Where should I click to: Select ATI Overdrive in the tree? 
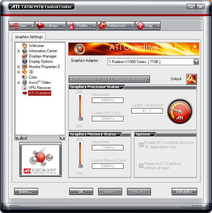40,93
